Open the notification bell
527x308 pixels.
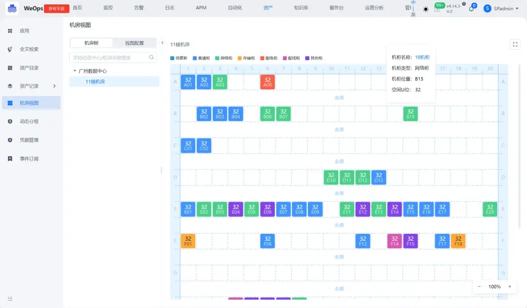point(471,9)
